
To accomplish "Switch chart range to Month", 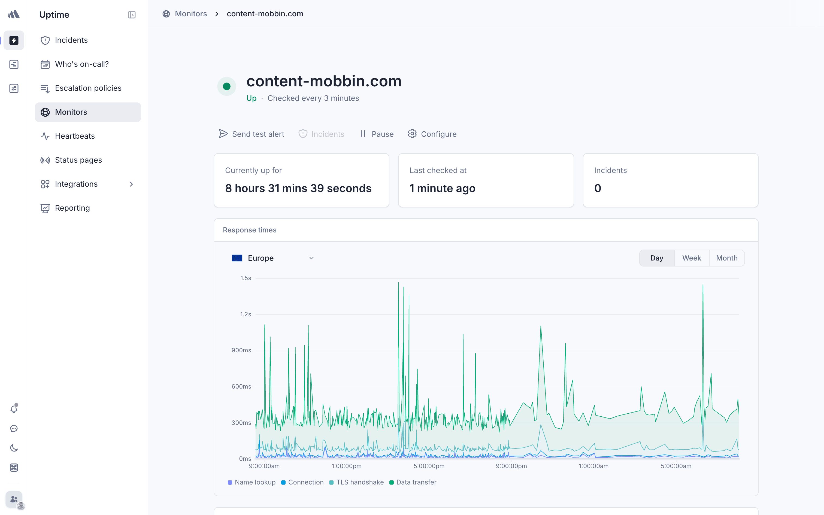I will [x=727, y=258].
